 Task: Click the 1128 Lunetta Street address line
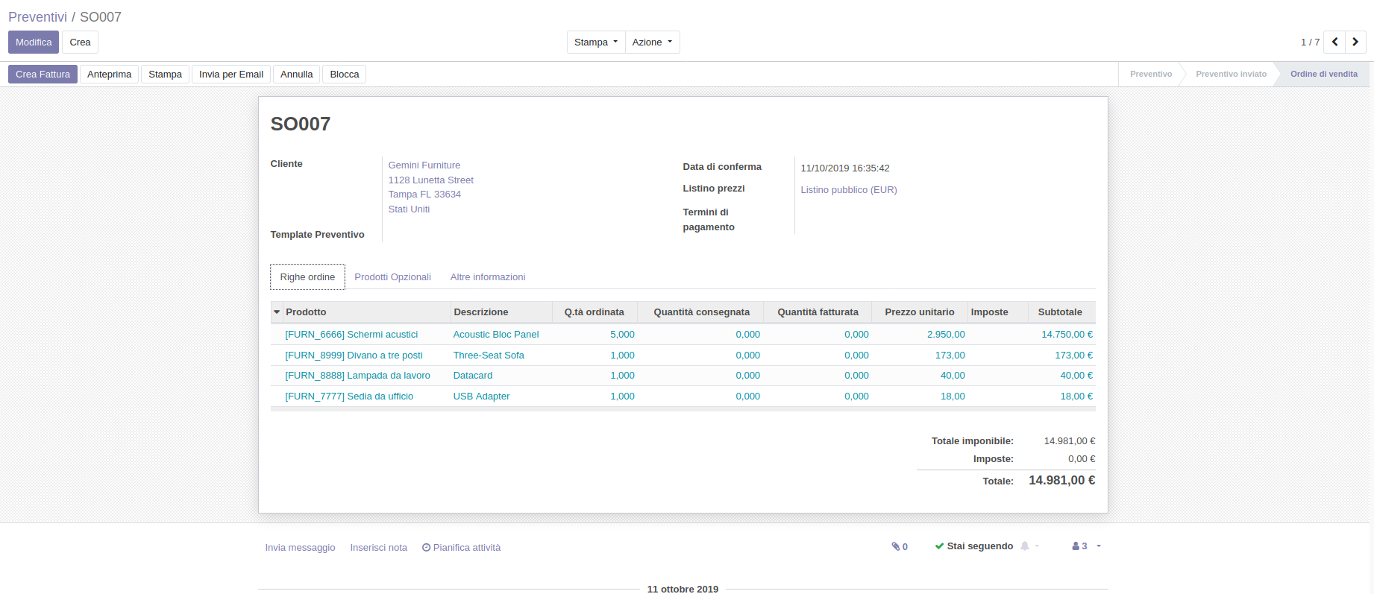tap(430, 180)
